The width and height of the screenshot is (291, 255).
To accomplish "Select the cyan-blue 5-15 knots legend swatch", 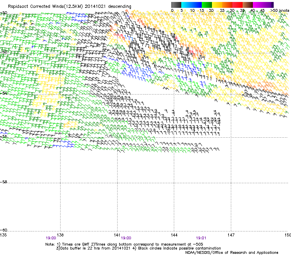I will [192, 5].
